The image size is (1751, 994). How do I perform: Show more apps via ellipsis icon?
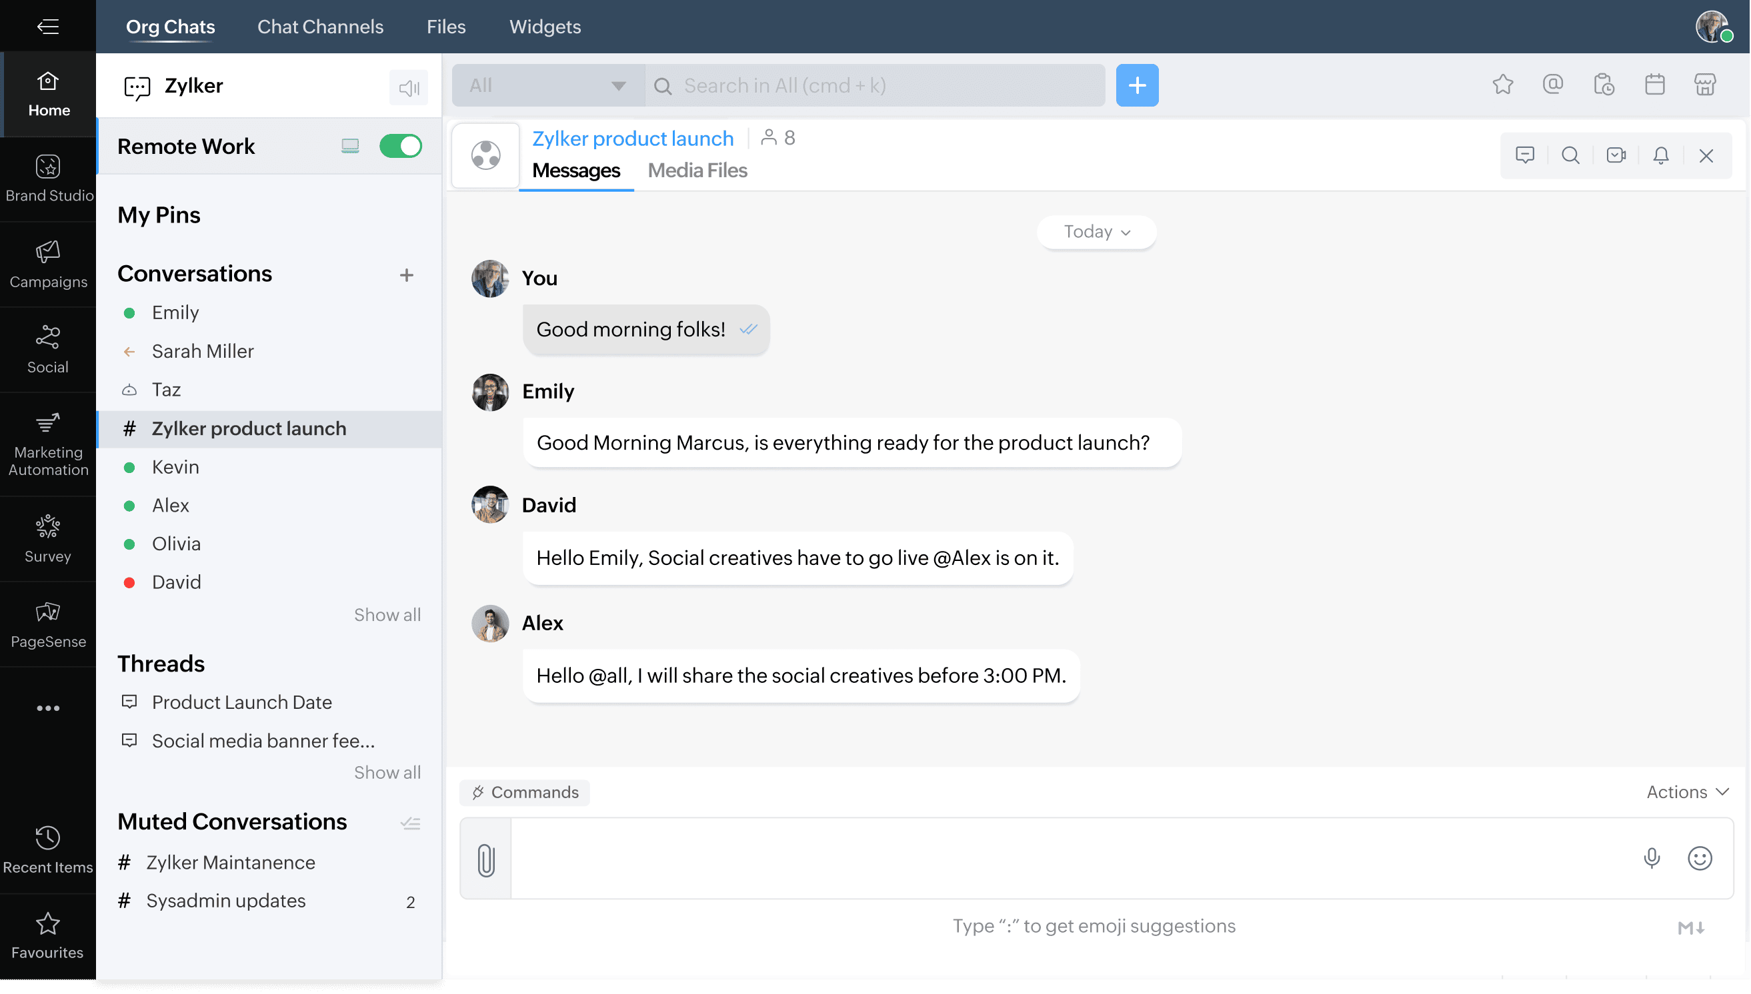coord(48,709)
